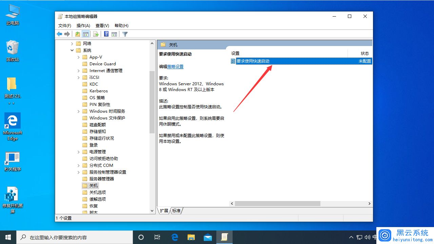434x244 pixels.
Task: Toggle show/hide console tree icon
Action: point(86,34)
